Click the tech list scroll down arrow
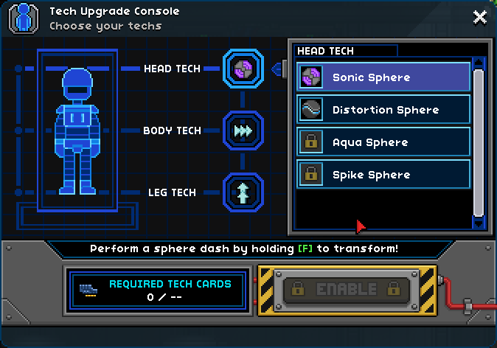Screen dimensions: 497x348 479,223
